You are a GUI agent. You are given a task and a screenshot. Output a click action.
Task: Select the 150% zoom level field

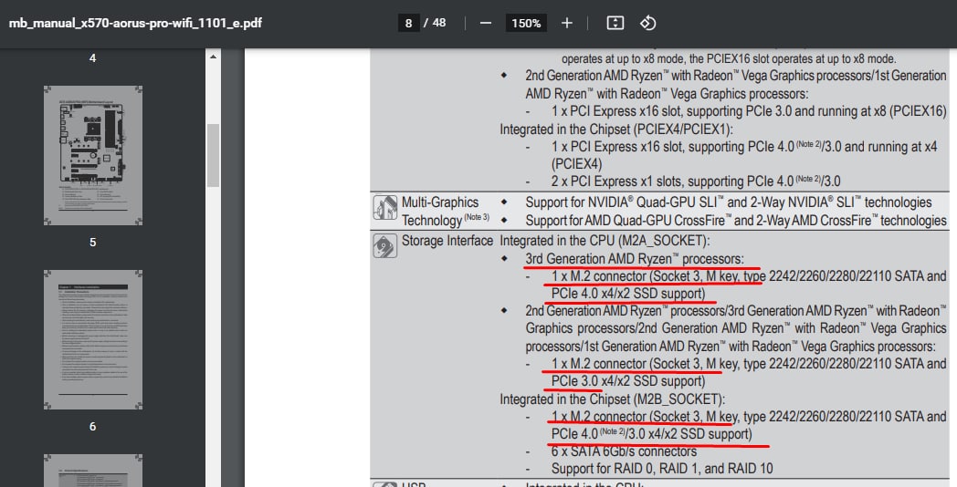tap(526, 23)
